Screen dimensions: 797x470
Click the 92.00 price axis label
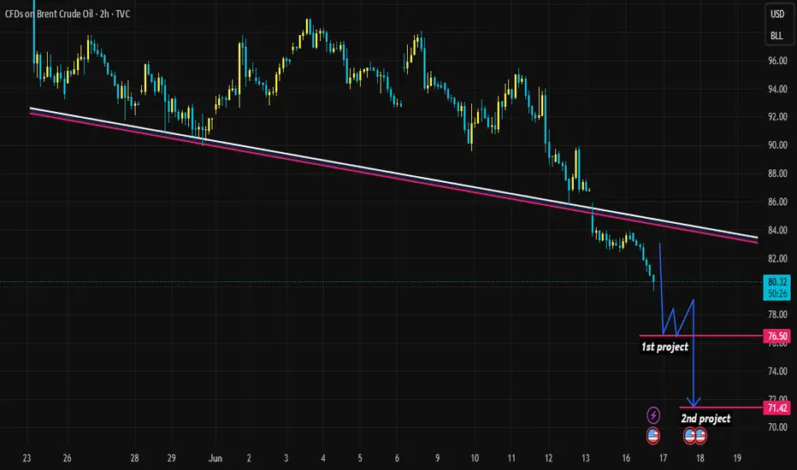click(x=777, y=117)
